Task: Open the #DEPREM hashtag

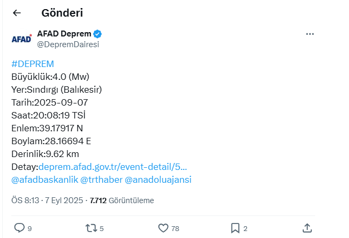Action: [32, 64]
